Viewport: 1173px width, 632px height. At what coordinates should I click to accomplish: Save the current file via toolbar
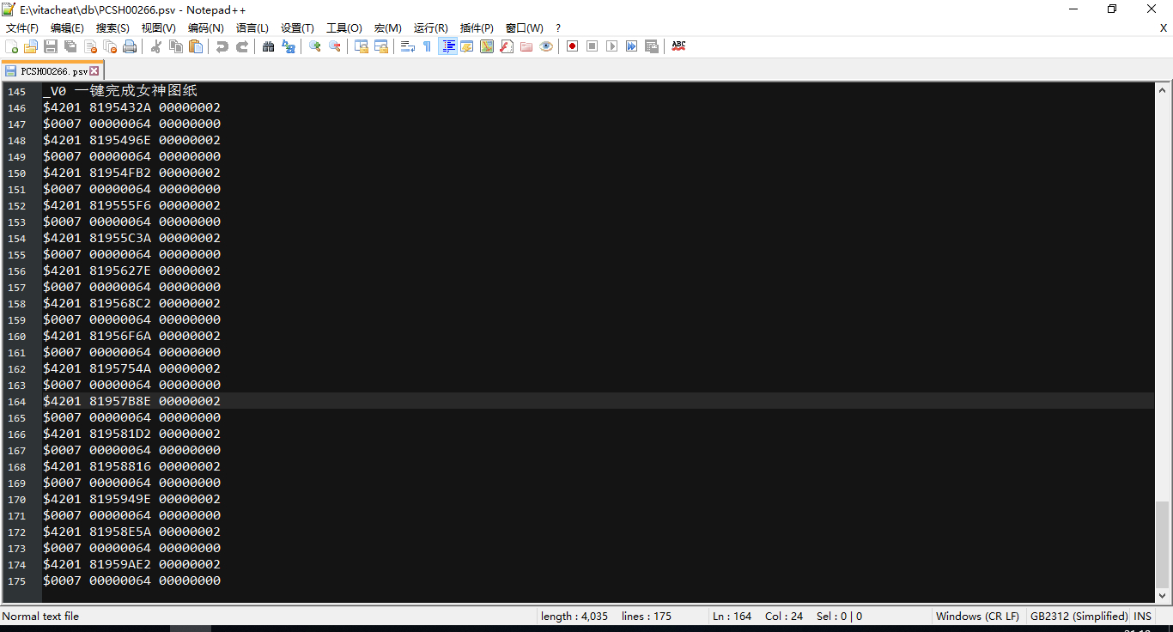click(x=51, y=46)
